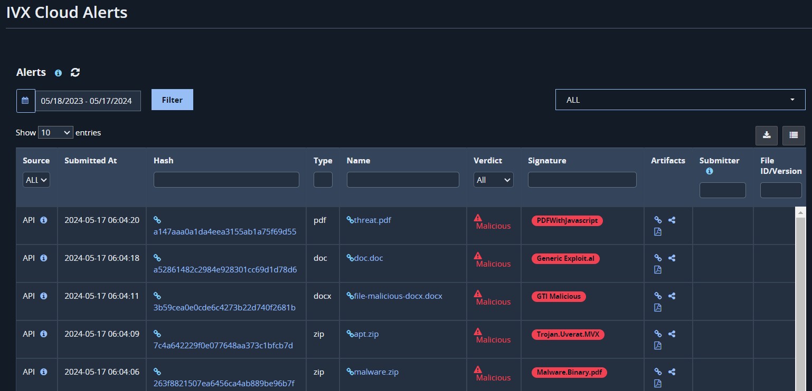Click hash link icon for 263f8821507ea6456ca4ab889be96b7f
This screenshot has height=391, width=812.
[157, 372]
